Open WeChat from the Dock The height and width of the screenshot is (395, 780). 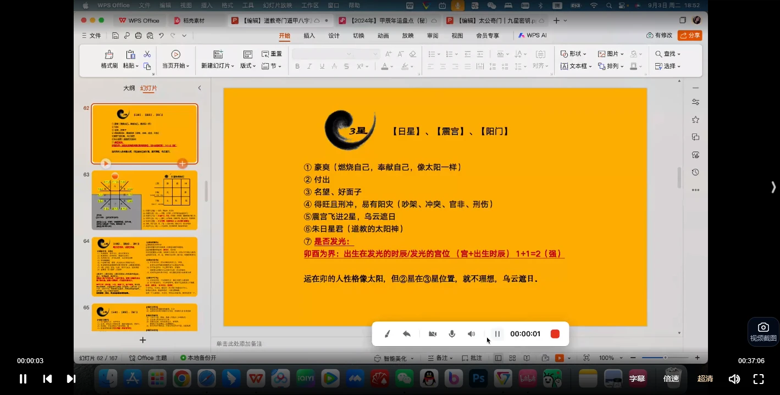(x=405, y=379)
